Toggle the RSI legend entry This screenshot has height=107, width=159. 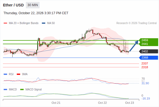click(9, 74)
